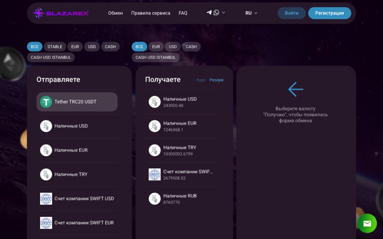The image size is (383, 239).
Task: Filter send currencies by USD
Action: (92, 47)
